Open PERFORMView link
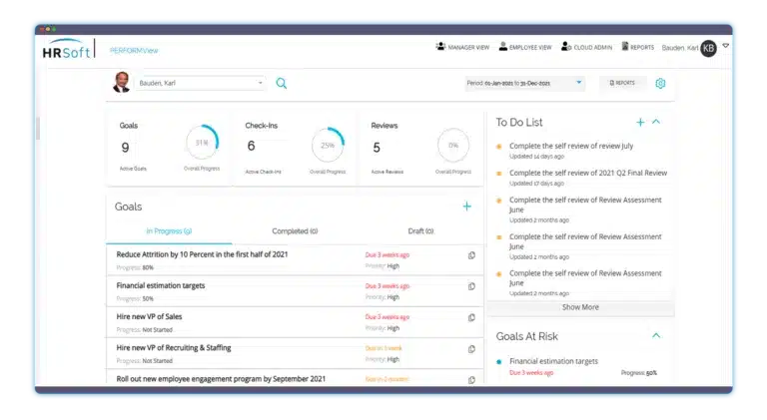This screenshot has height=420, width=767. (134, 50)
